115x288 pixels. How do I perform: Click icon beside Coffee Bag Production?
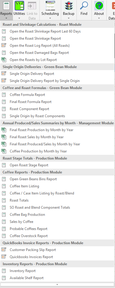(4, 215)
